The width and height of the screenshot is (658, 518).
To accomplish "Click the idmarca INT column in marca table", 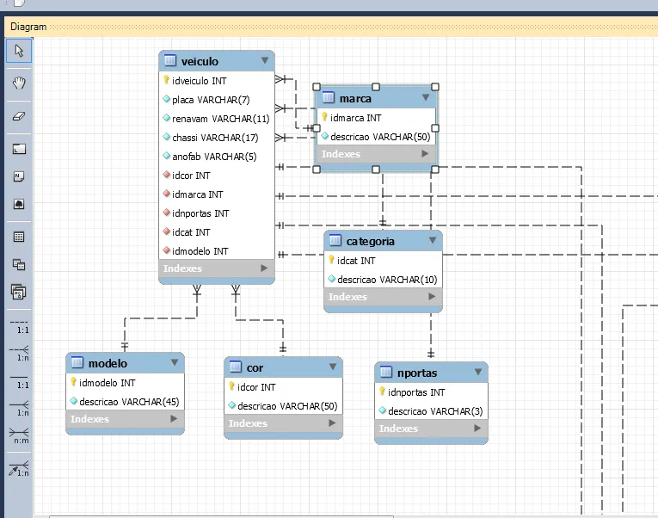I will point(355,118).
